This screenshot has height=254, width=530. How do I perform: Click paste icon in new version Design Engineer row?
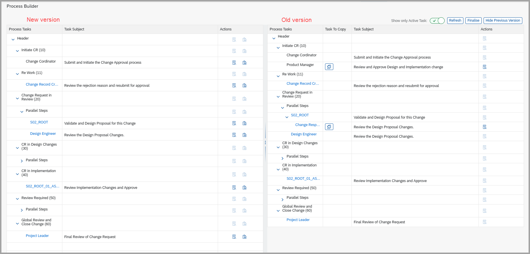244,135
